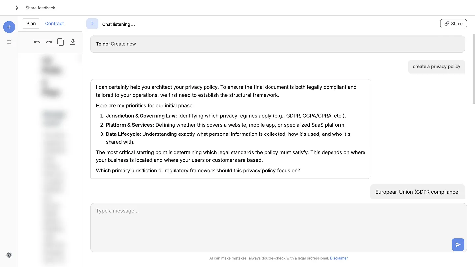Collapse the panel with the blue chevron button
Image resolution: width=475 pixels, height=267 pixels.
tap(92, 24)
